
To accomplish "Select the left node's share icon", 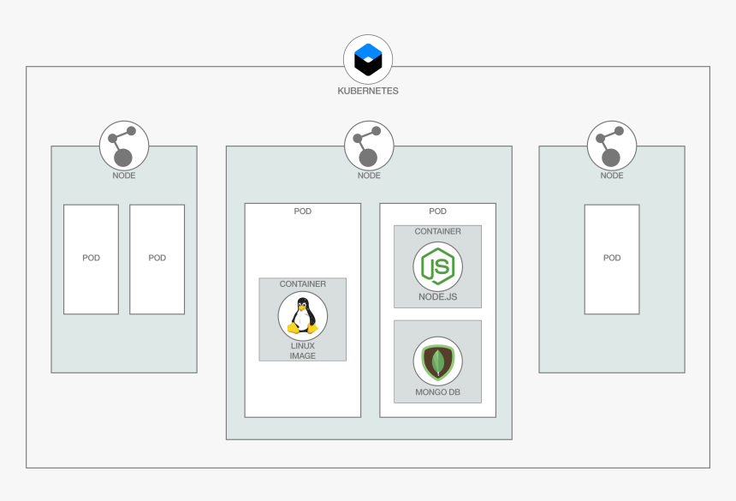I will coord(124,146).
